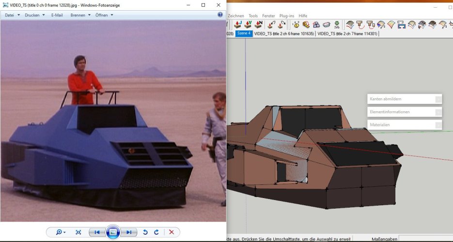This screenshot has height=242, width=453.
Task: Open the Plug-ins menu in SketchUp
Action: (287, 16)
